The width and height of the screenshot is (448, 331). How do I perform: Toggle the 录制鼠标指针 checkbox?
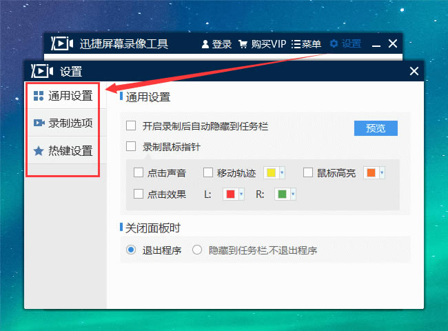(x=131, y=146)
